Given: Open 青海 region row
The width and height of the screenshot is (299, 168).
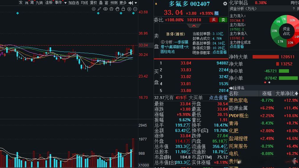Looking at the screenshot, I should click(x=264, y=123).
